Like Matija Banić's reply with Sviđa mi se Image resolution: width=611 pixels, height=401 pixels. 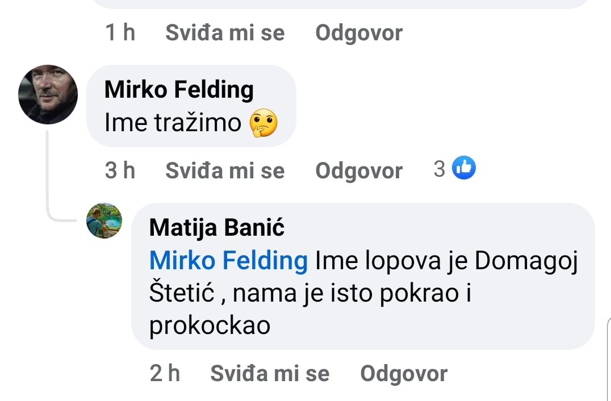tap(270, 373)
